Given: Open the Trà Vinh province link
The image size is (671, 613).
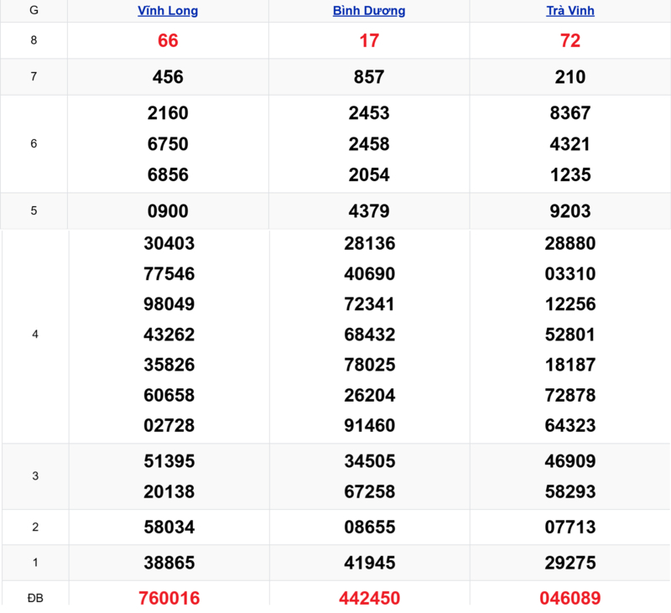Looking at the screenshot, I should pos(570,11).
